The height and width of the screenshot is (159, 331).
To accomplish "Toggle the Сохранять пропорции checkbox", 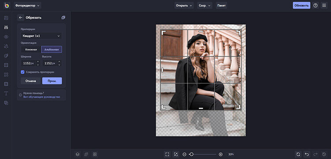I will coord(23,72).
